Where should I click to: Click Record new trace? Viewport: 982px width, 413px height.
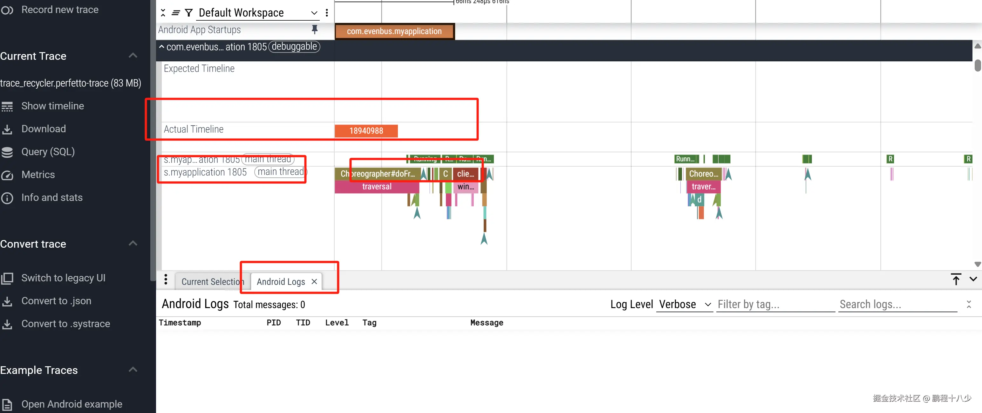tap(59, 10)
